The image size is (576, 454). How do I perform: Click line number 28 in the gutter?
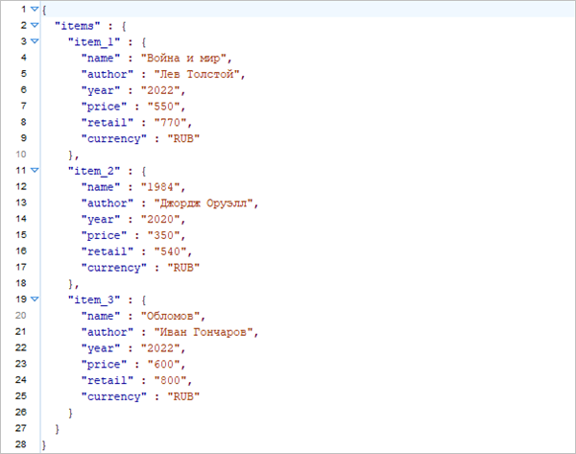point(21,444)
